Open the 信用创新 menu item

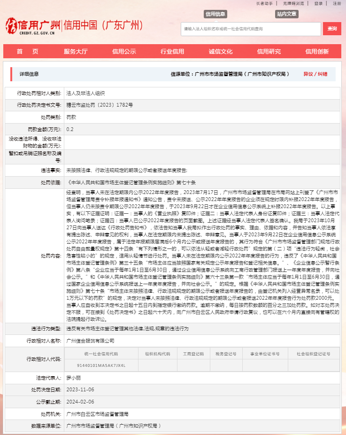317,51
